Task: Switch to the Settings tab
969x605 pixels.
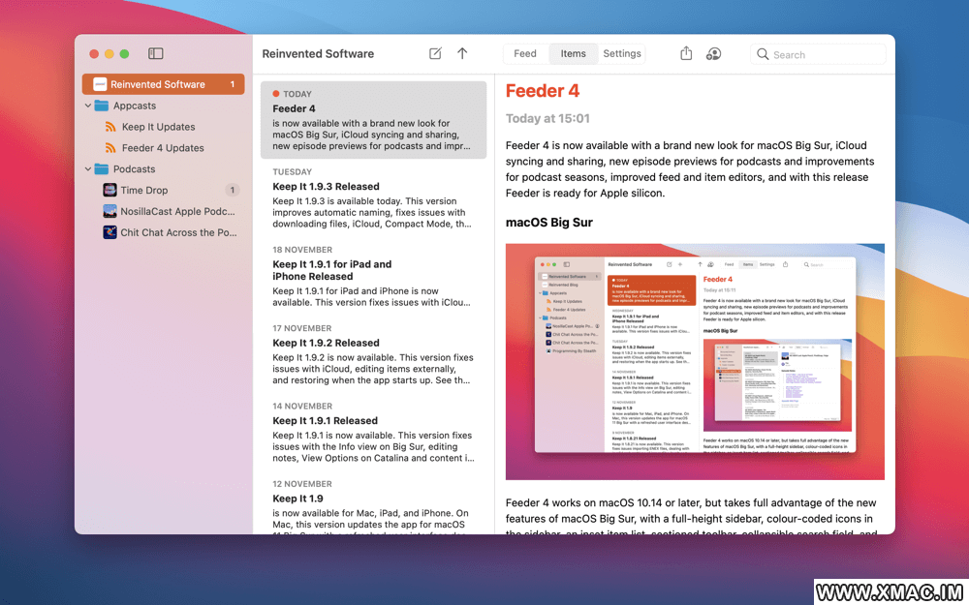Action: [622, 54]
